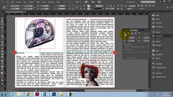Click the Go to Bridge button

(x=65, y=2)
